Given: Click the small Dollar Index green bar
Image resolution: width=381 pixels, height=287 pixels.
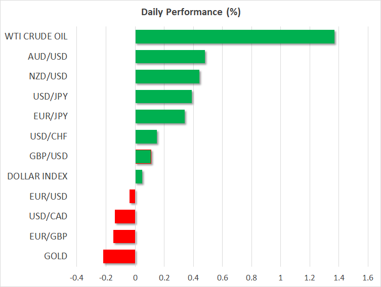Looking at the screenshot, I should pos(139,176).
